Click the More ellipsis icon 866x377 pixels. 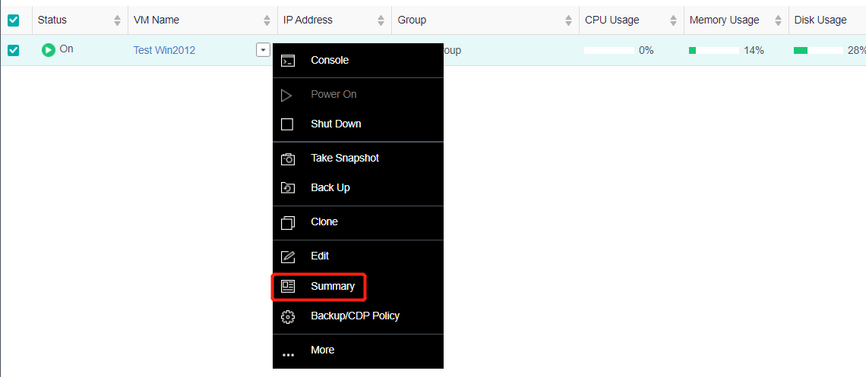(288, 355)
